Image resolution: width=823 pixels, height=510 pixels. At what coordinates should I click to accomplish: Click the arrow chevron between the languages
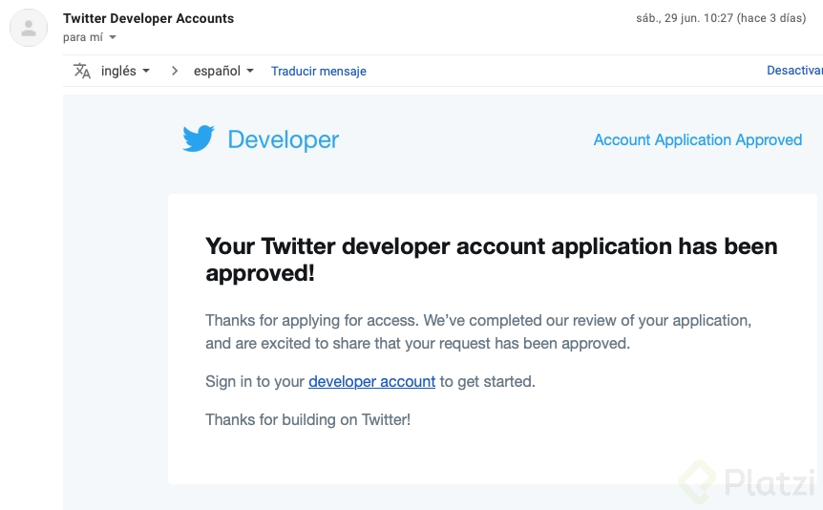tap(175, 71)
